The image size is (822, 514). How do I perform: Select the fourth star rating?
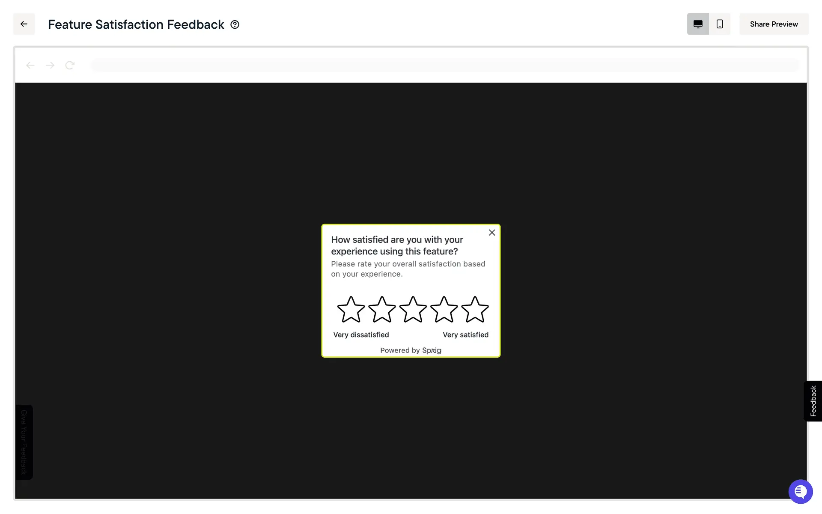(444, 310)
